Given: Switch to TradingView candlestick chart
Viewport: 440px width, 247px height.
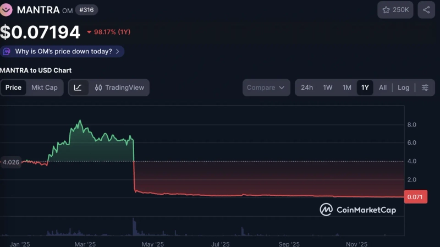Looking at the screenshot, I should click(x=119, y=87).
